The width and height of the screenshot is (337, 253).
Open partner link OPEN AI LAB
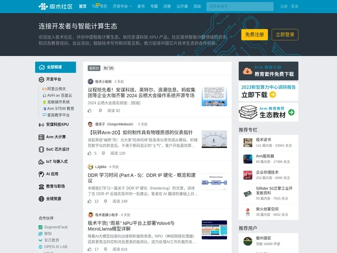click(x=56, y=247)
